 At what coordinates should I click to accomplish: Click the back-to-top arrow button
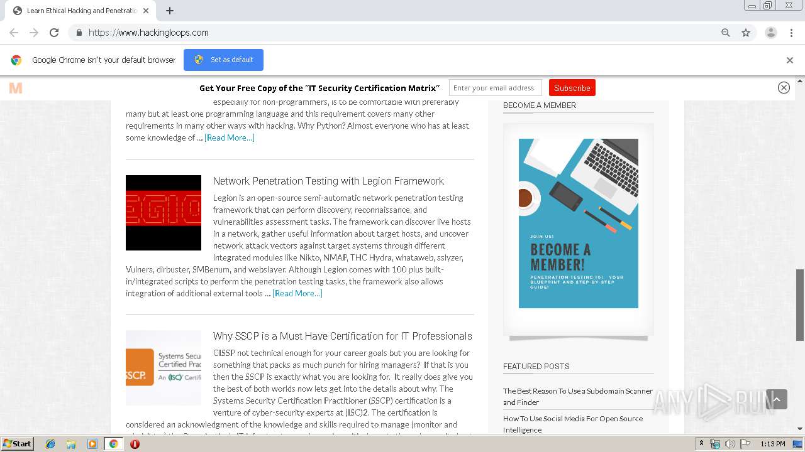(x=777, y=399)
